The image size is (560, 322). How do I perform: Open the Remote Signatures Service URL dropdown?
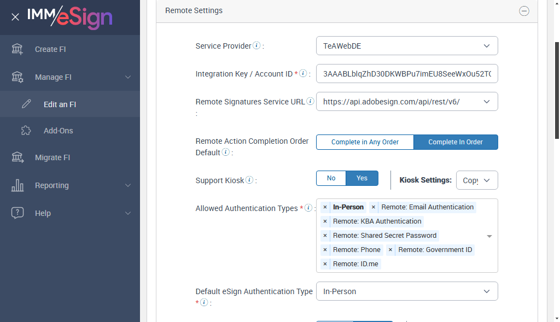[407, 102]
